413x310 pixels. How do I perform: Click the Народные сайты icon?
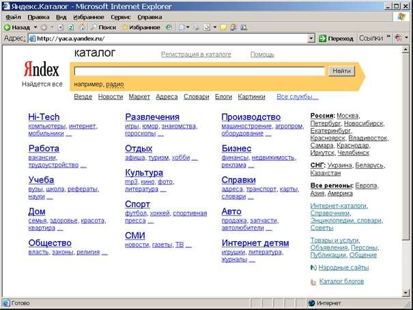(313, 268)
